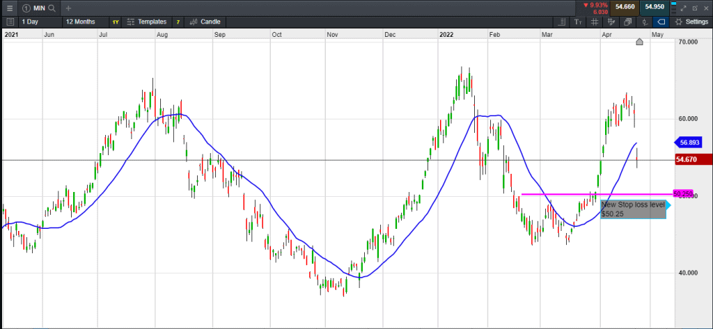Select the magenta 50.250 stop level line
The width and height of the screenshot is (713, 329).
pyautogui.click(x=592, y=194)
